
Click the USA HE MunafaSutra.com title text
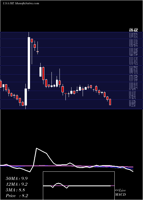pos(21,3)
